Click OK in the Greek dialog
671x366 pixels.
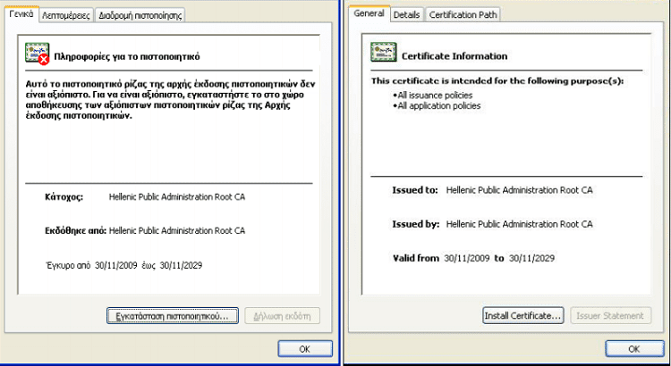[x=305, y=349]
